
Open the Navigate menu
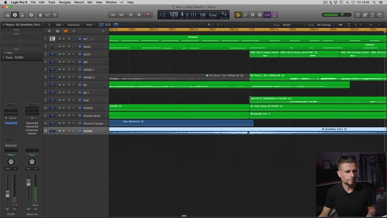64,2
